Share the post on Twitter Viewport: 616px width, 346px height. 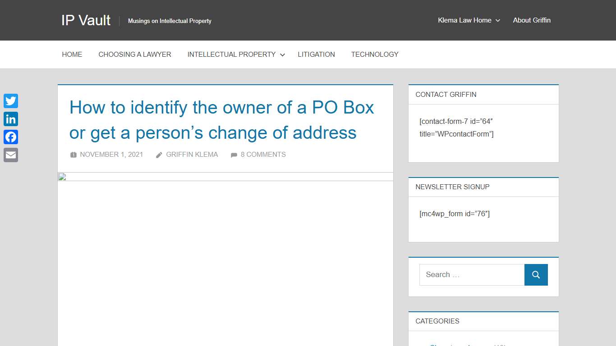[10, 101]
